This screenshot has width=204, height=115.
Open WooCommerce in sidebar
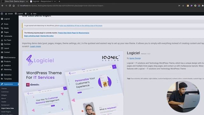point(9,57)
